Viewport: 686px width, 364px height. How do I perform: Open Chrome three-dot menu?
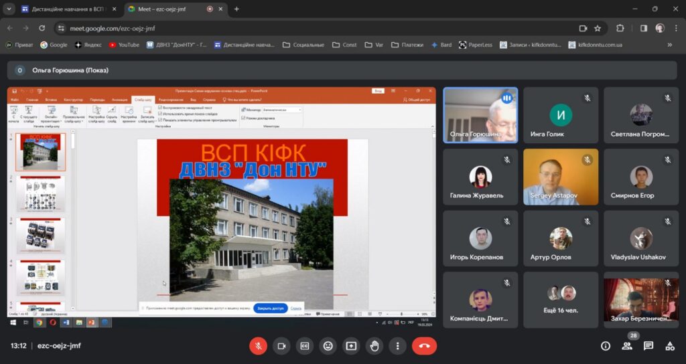coord(676,28)
